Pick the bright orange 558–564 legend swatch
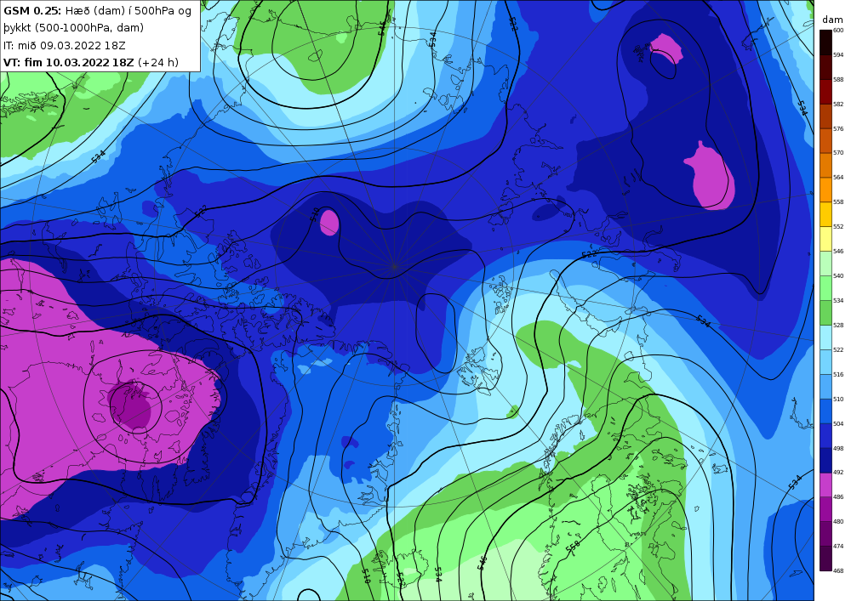851x601 pixels. pyautogui.click(x=825, y=190)
